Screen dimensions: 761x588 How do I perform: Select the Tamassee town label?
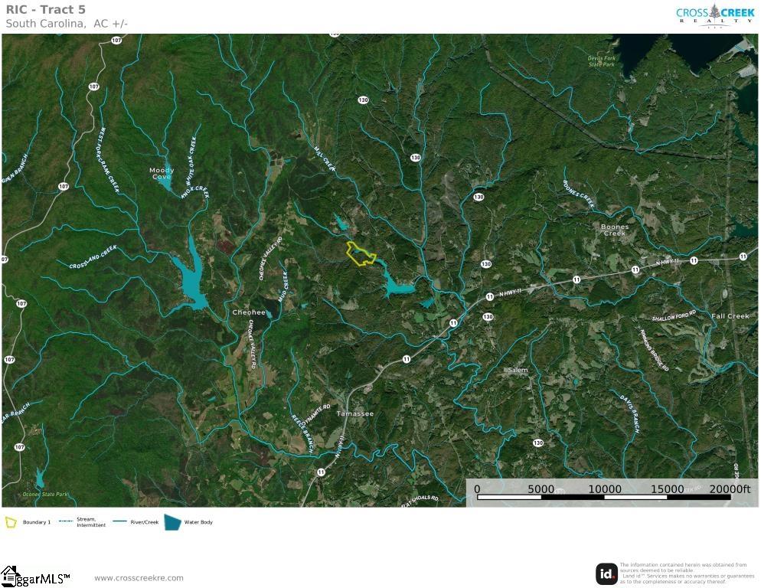click(x=355, y=413)
